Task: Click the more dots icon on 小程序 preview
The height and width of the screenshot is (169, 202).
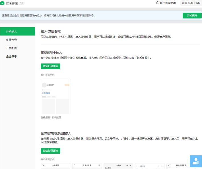Action: pyautogui.click(x=127, y=165)
